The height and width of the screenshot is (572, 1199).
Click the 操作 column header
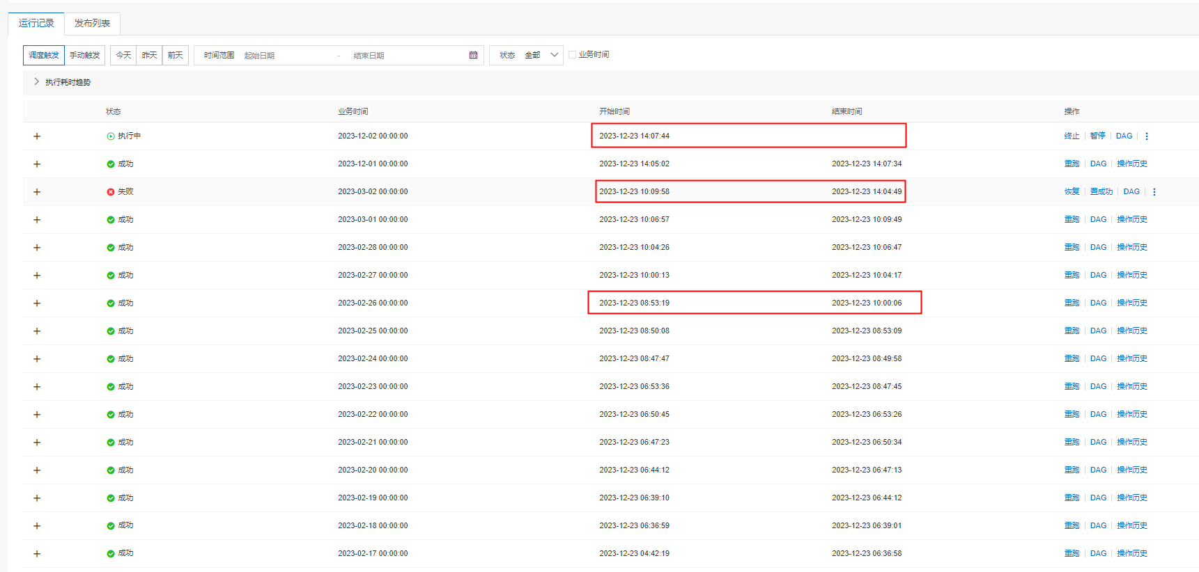[x=1072, y=111]
